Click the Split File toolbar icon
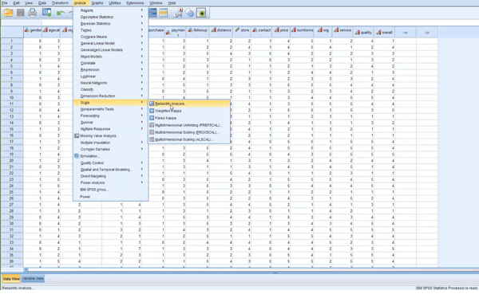The image size is (479, 294). [152, 13]
